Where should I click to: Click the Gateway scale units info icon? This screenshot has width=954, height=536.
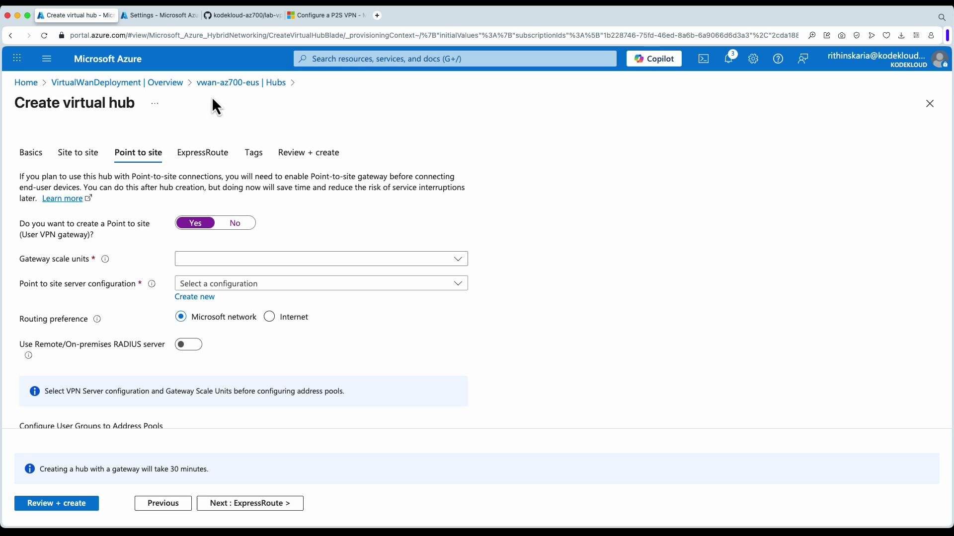pos(105,259)
